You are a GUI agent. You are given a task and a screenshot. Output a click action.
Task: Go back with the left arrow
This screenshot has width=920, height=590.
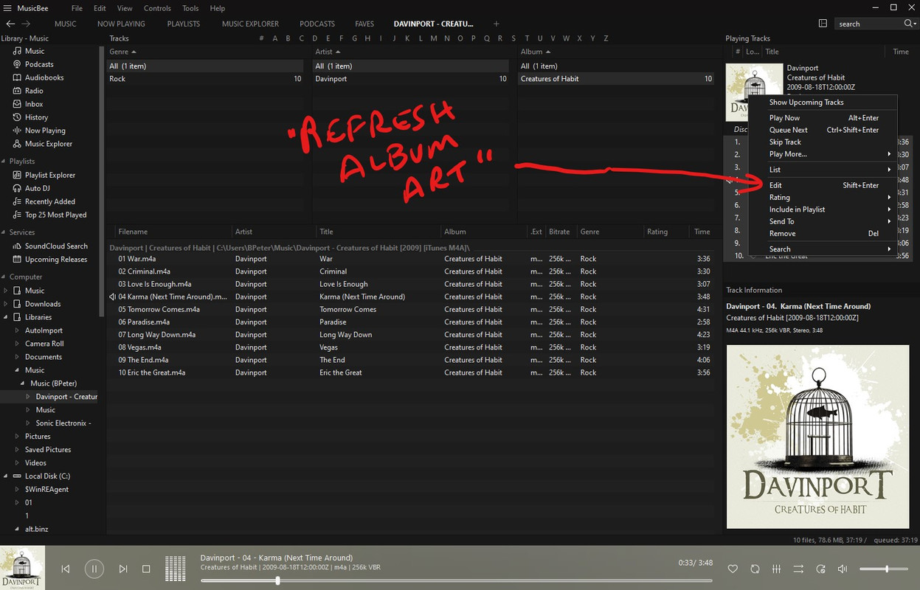(10, 24)
